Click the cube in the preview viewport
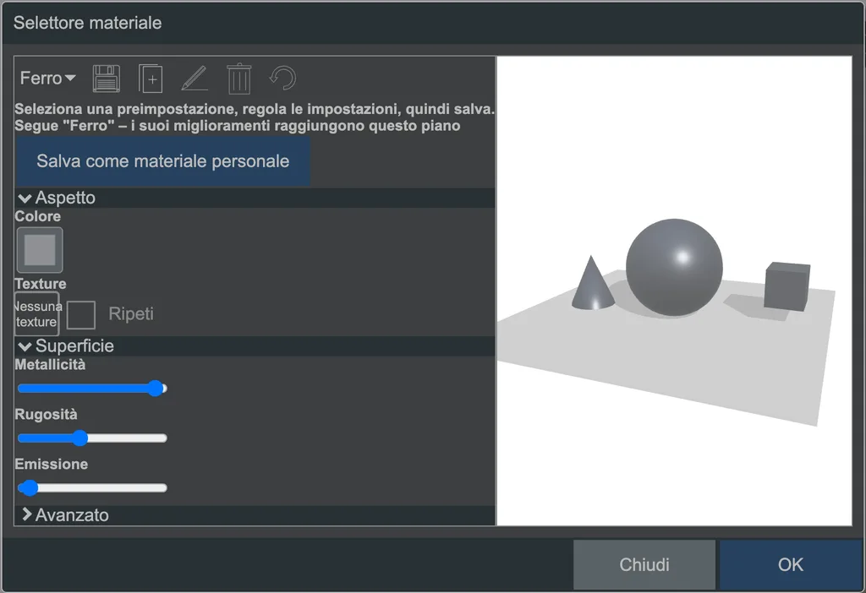Image resolution: width=866 pixels, height=593 pixels. (x=787, y=287)
